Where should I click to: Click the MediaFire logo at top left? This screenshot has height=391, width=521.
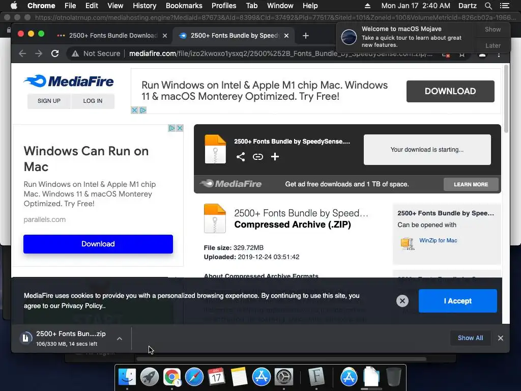tap(69, 81)
